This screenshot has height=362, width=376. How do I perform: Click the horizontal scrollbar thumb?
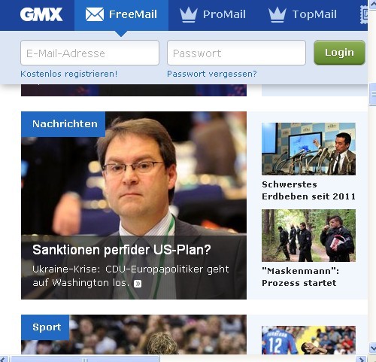point(85,359)
